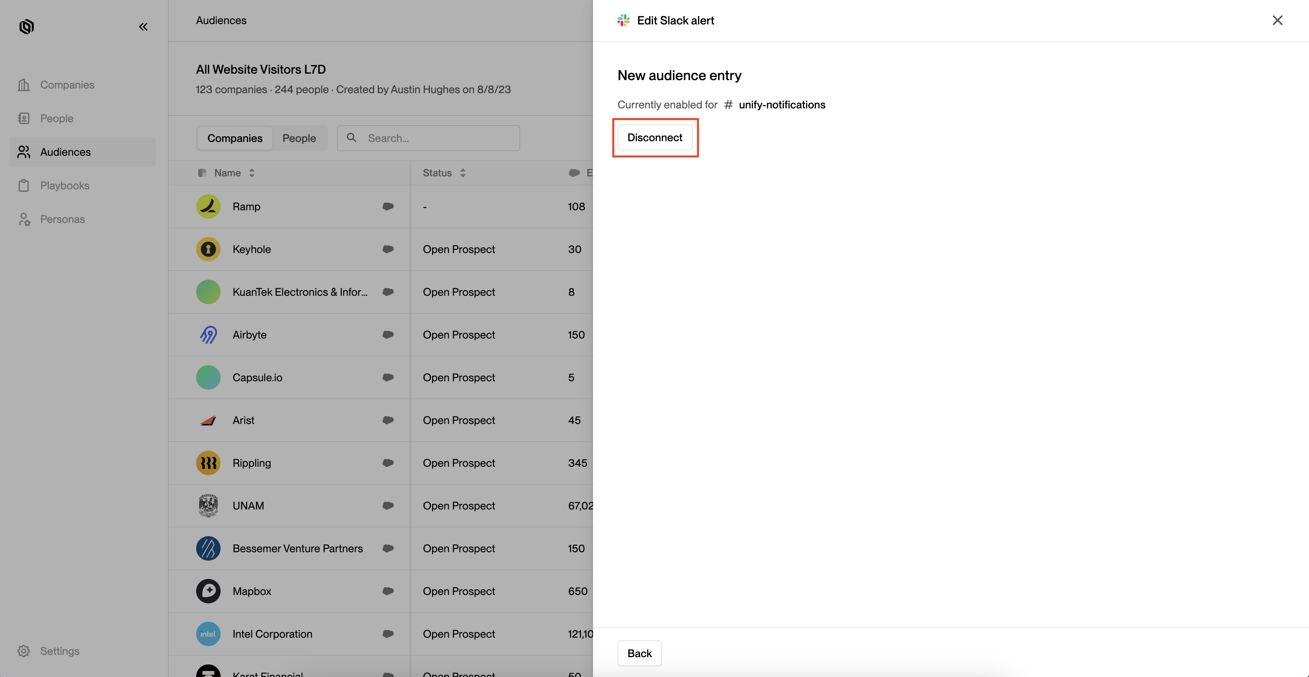Click the Unify logo icon
Screen dimensions: 1309x677
[x=26, y=26]
